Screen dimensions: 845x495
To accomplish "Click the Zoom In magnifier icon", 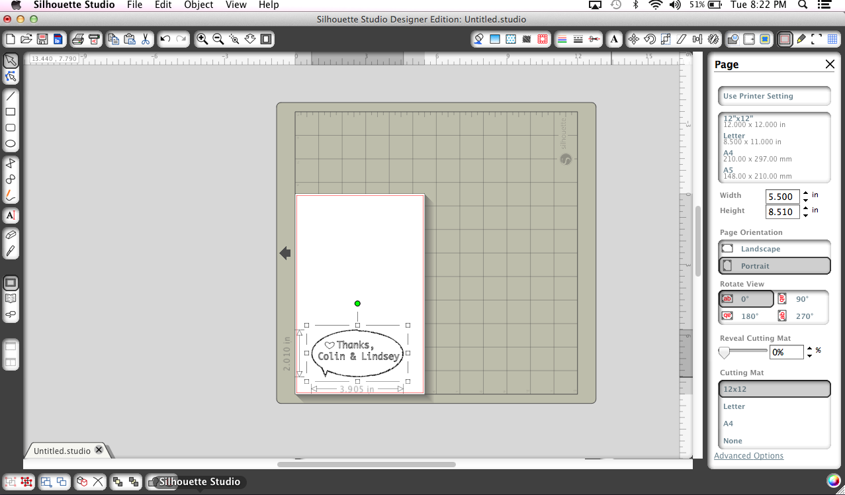I will 202,39.
